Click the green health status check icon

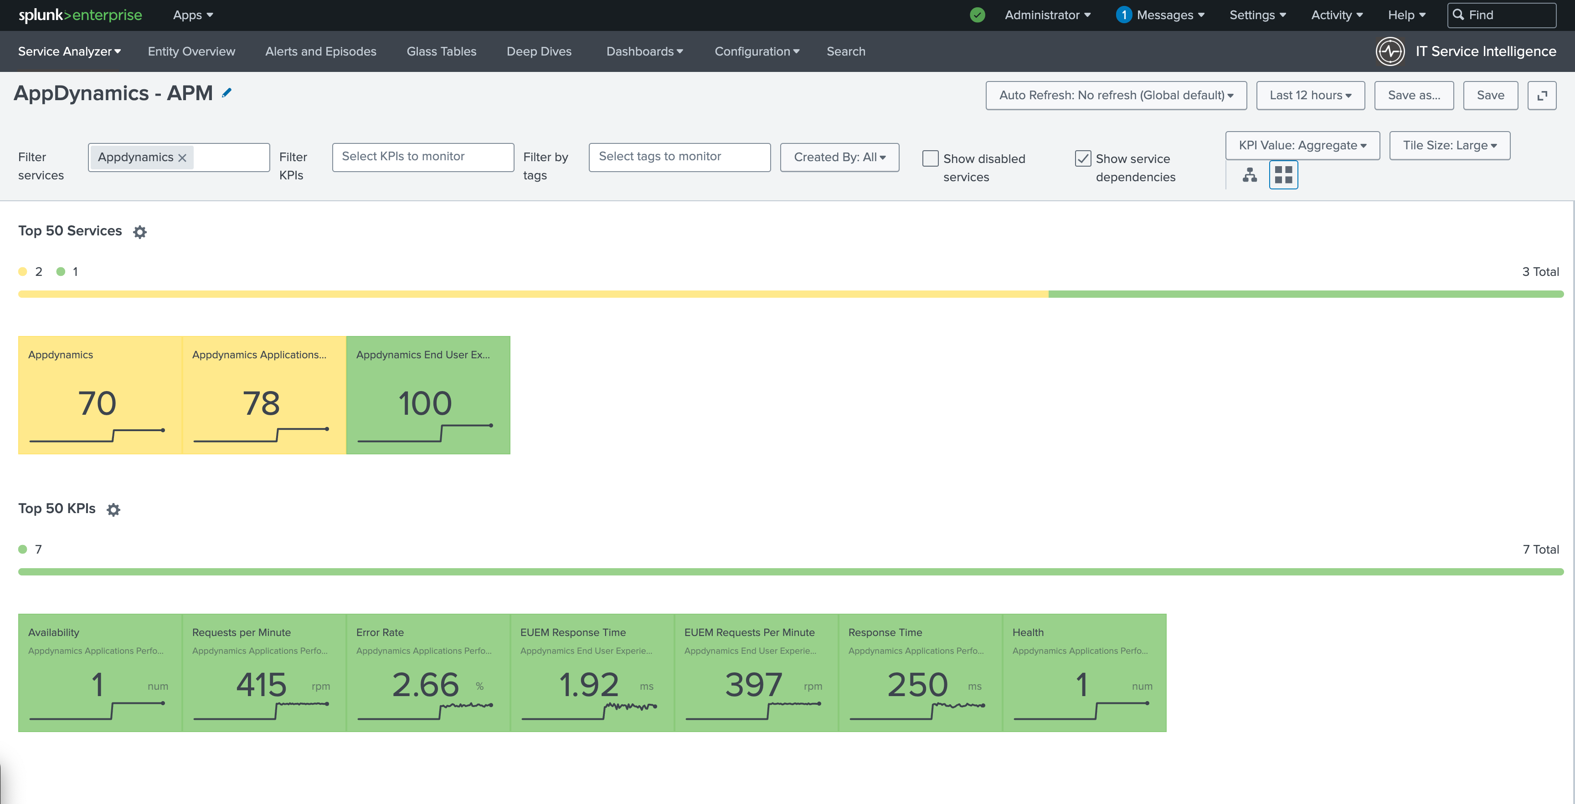(x=978, y=15)
